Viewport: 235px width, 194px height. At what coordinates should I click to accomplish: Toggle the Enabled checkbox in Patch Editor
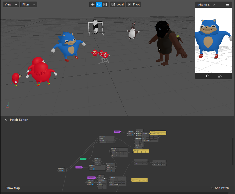pyautogui.click(x=94, y=169)
